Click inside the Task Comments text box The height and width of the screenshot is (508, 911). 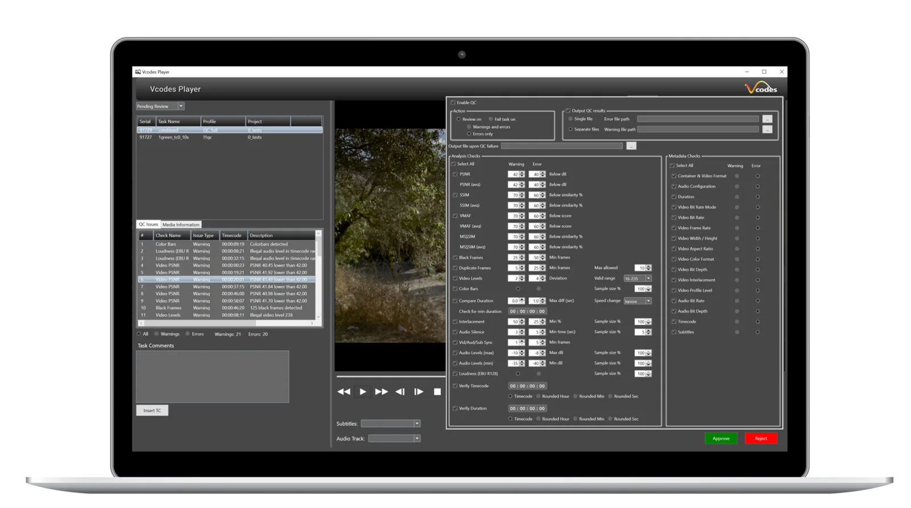coord(212,376)
